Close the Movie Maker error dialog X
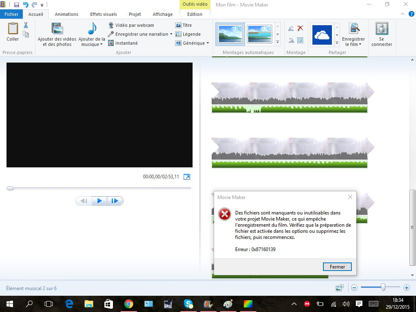416x312 pixels. pos(350,197)
